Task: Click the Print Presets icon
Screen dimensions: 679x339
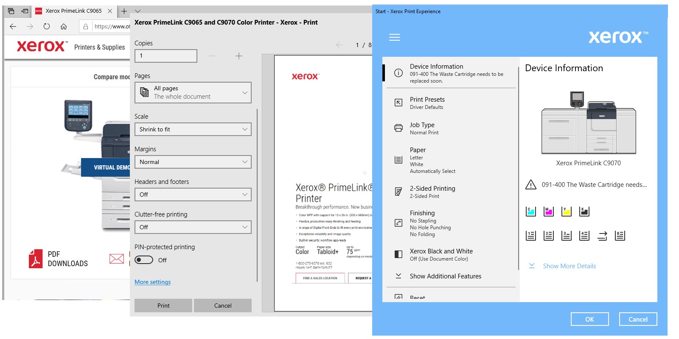Action: (398, 103)
